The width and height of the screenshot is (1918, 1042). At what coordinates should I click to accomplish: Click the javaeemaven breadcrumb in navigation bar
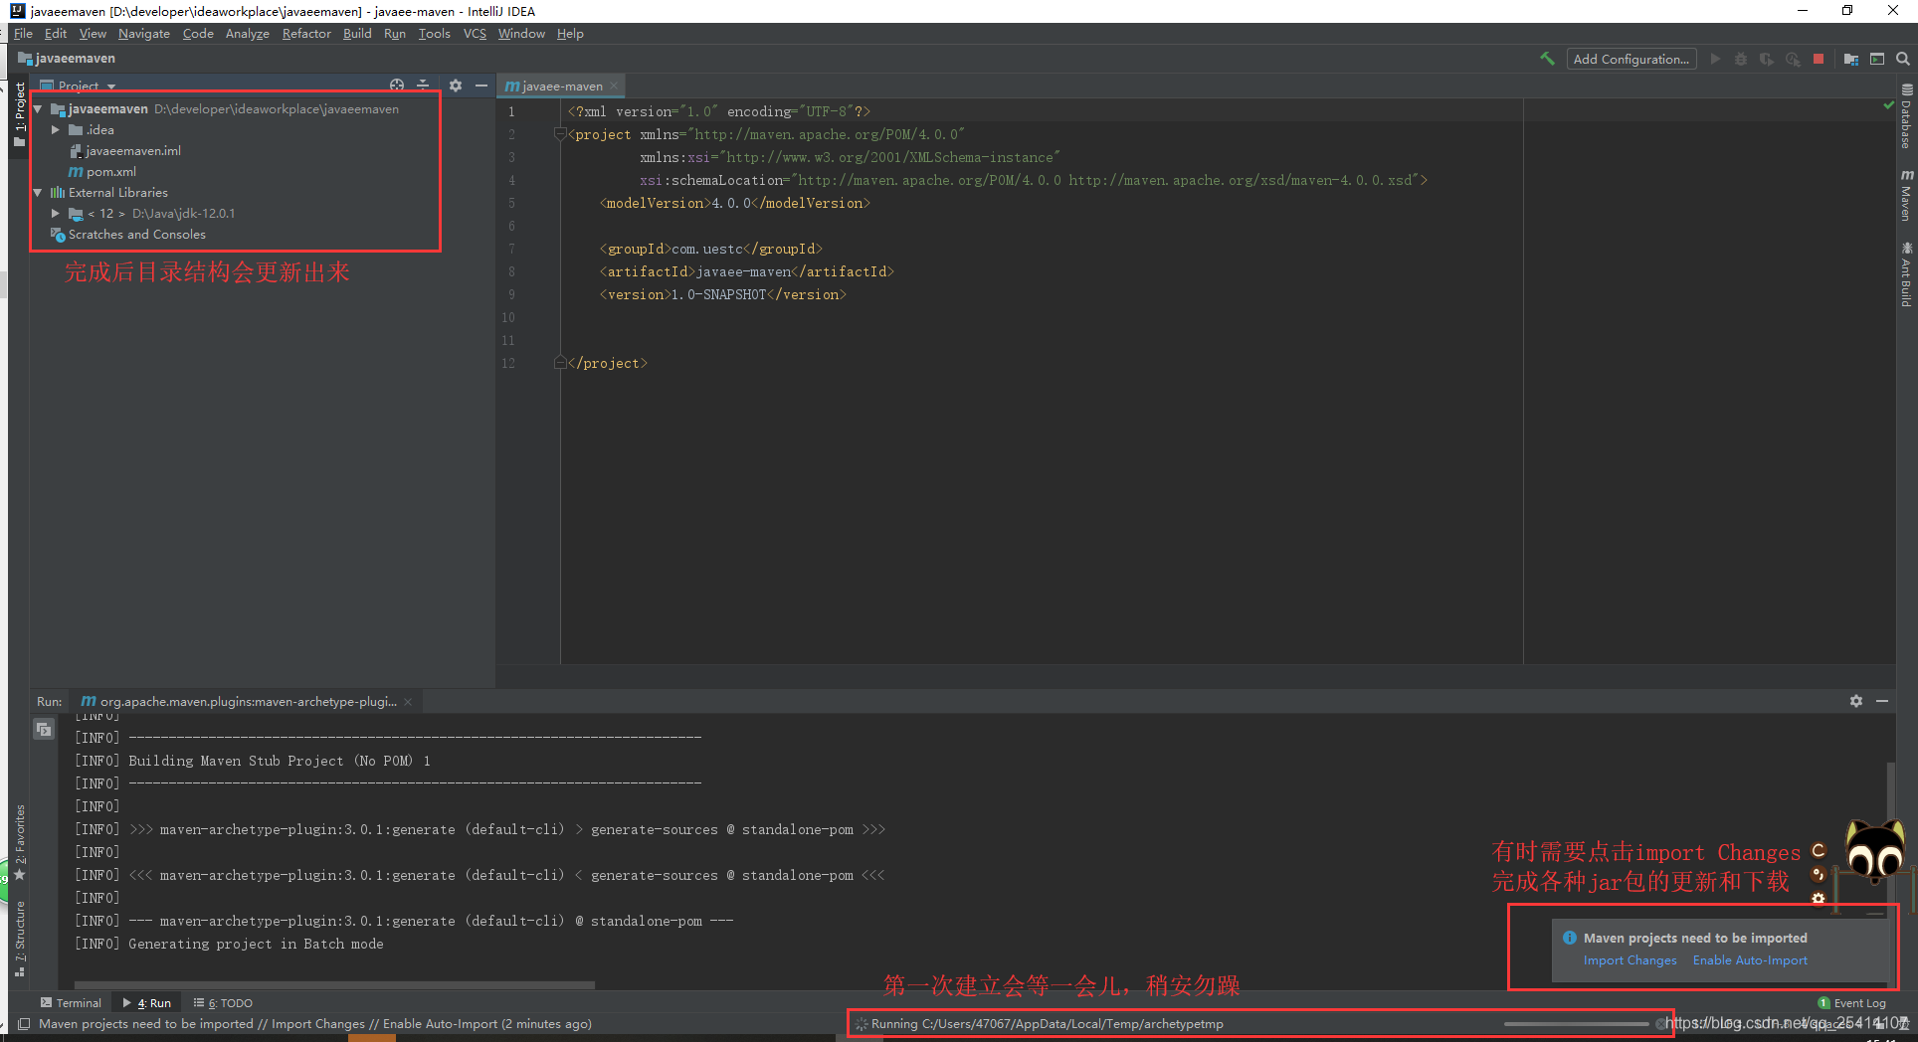67,59
